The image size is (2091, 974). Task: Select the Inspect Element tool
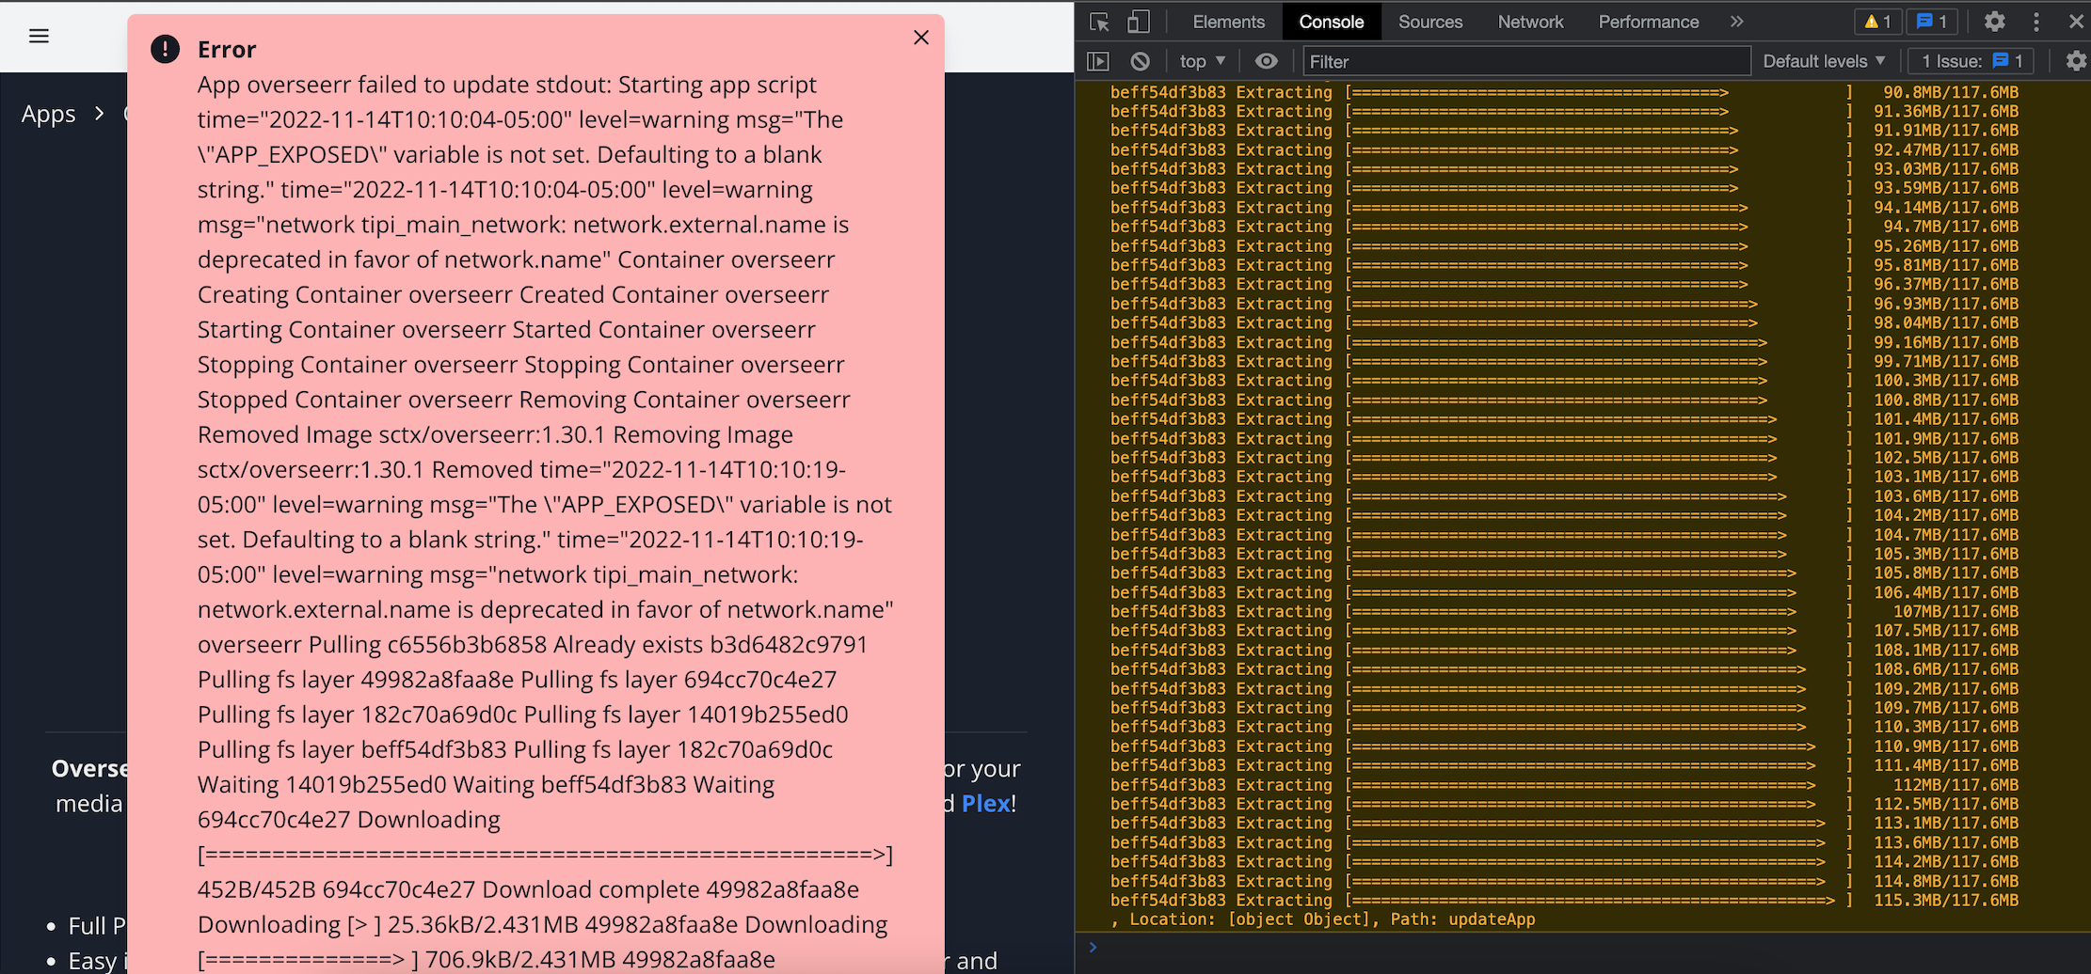1098,21
